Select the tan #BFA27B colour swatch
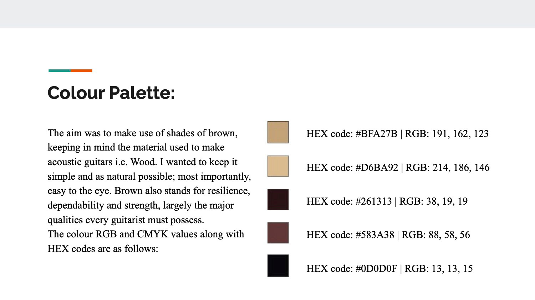 [278, 132]
